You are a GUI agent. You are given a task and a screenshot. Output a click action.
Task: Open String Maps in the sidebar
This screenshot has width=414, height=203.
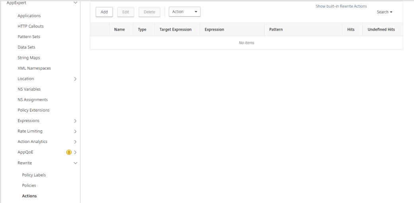[29, 58]
